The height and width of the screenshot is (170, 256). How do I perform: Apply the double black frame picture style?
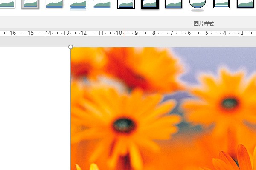tap(126, 4)
